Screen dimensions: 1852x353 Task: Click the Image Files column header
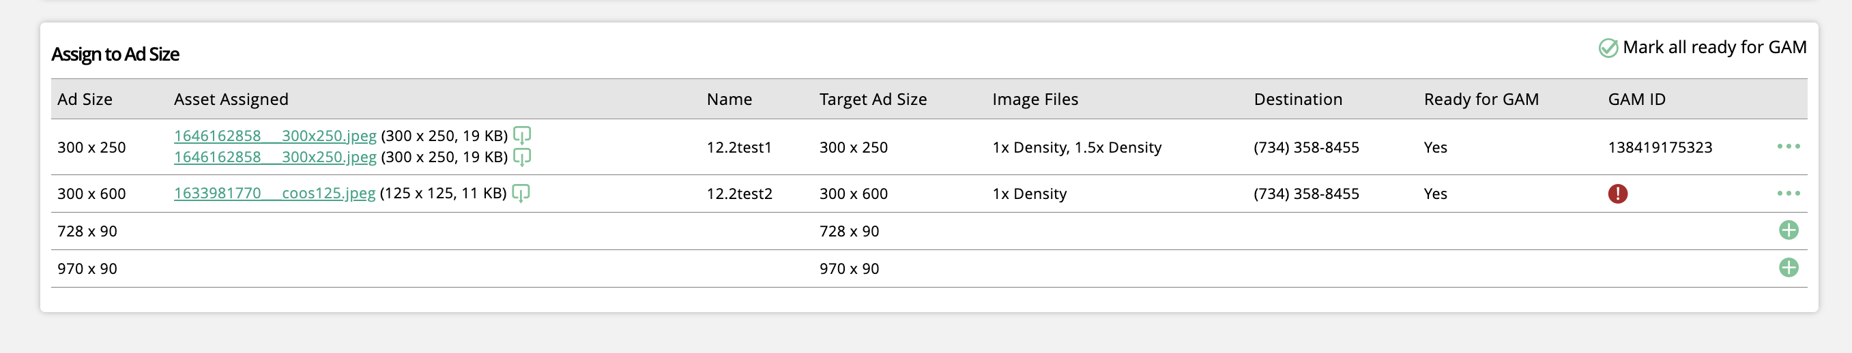pos(1035,99)
